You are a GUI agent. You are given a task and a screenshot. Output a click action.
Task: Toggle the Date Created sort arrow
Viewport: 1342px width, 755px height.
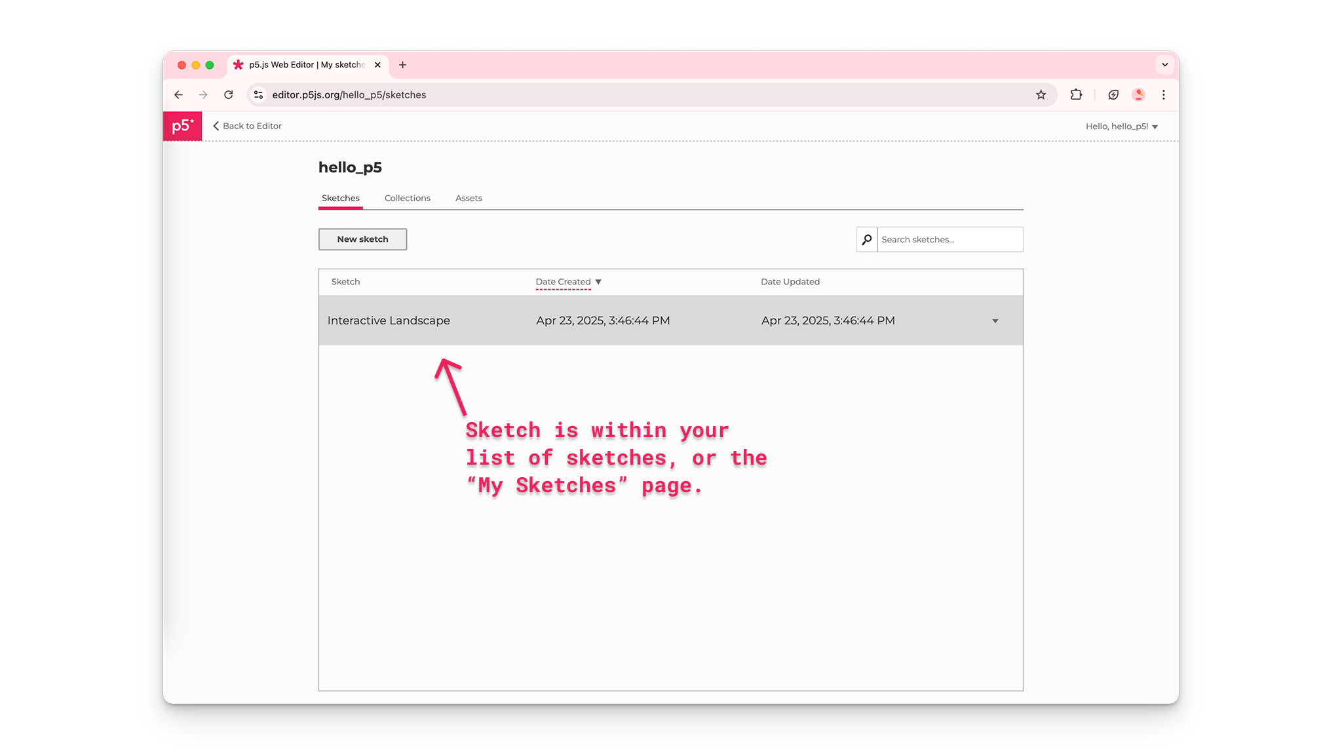tap(598, 281)
